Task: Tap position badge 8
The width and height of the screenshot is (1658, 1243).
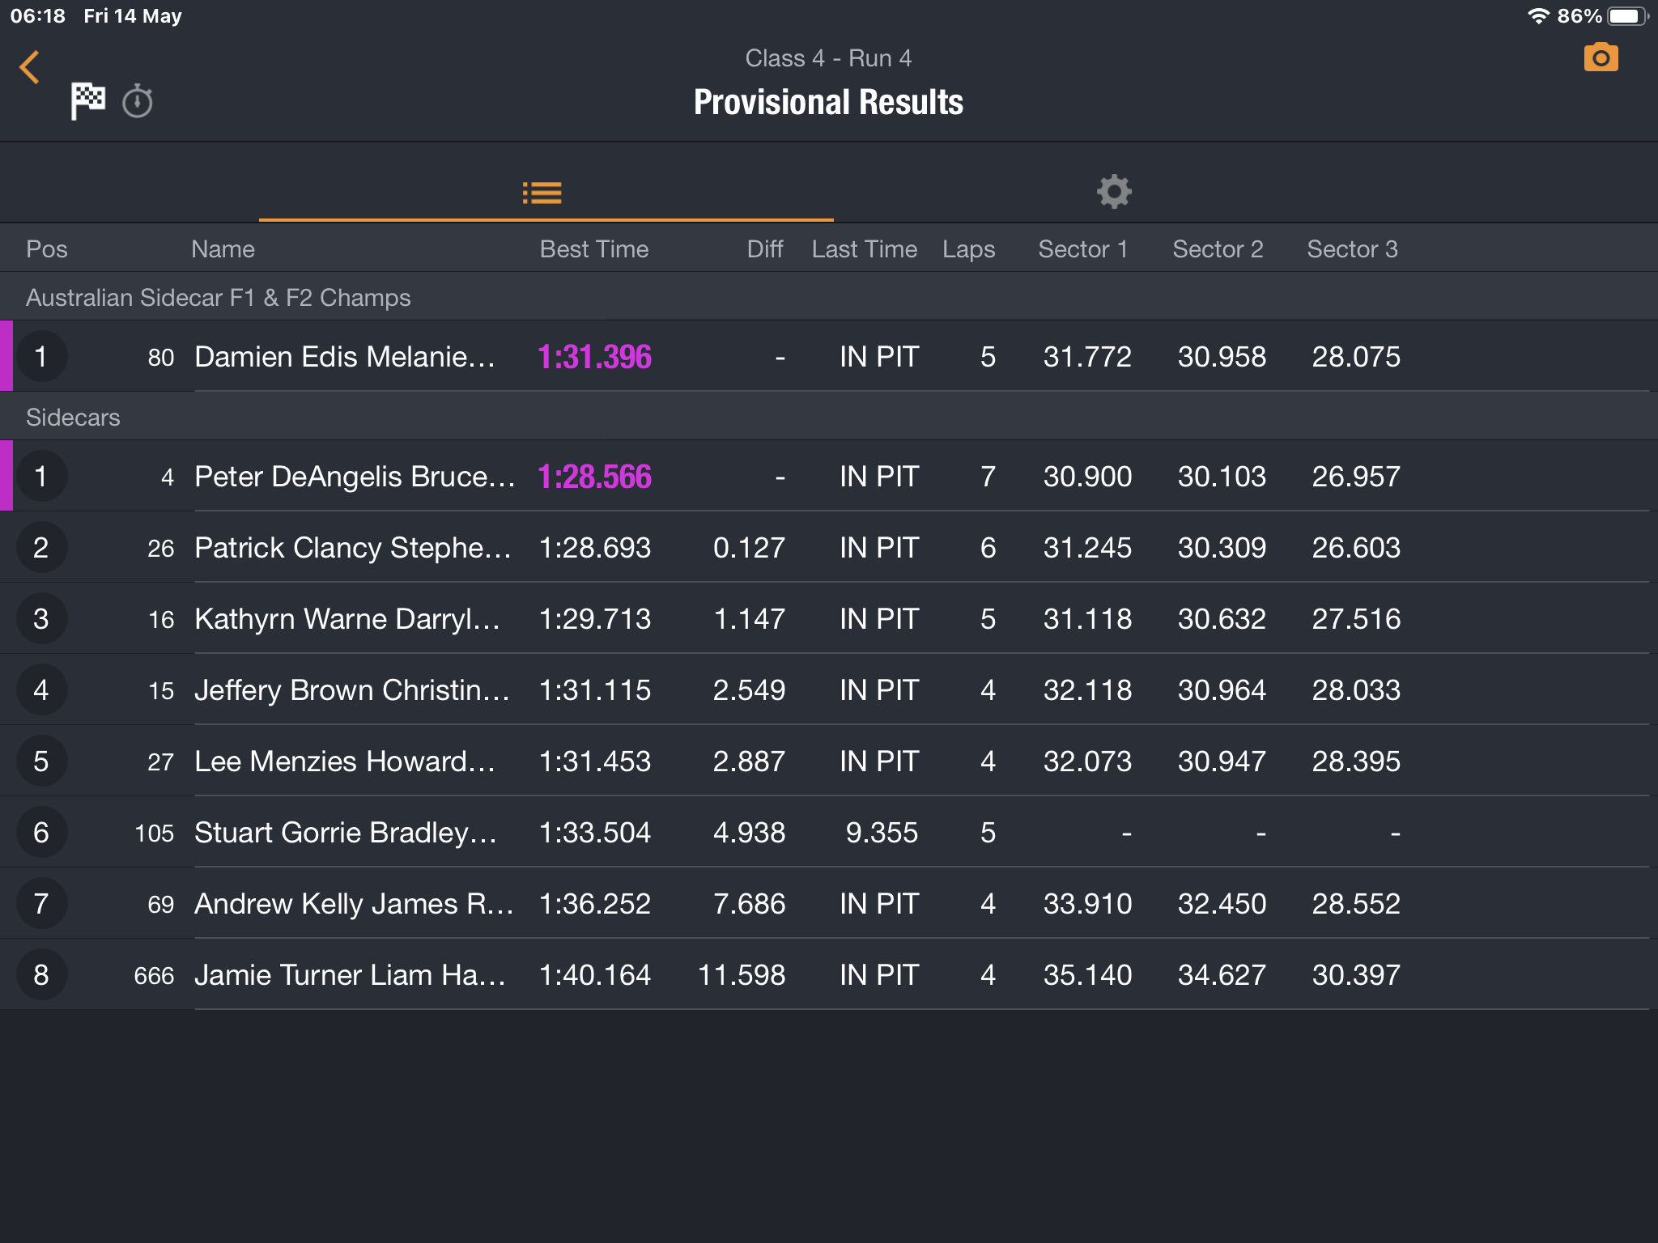Action: coord(41,974)
